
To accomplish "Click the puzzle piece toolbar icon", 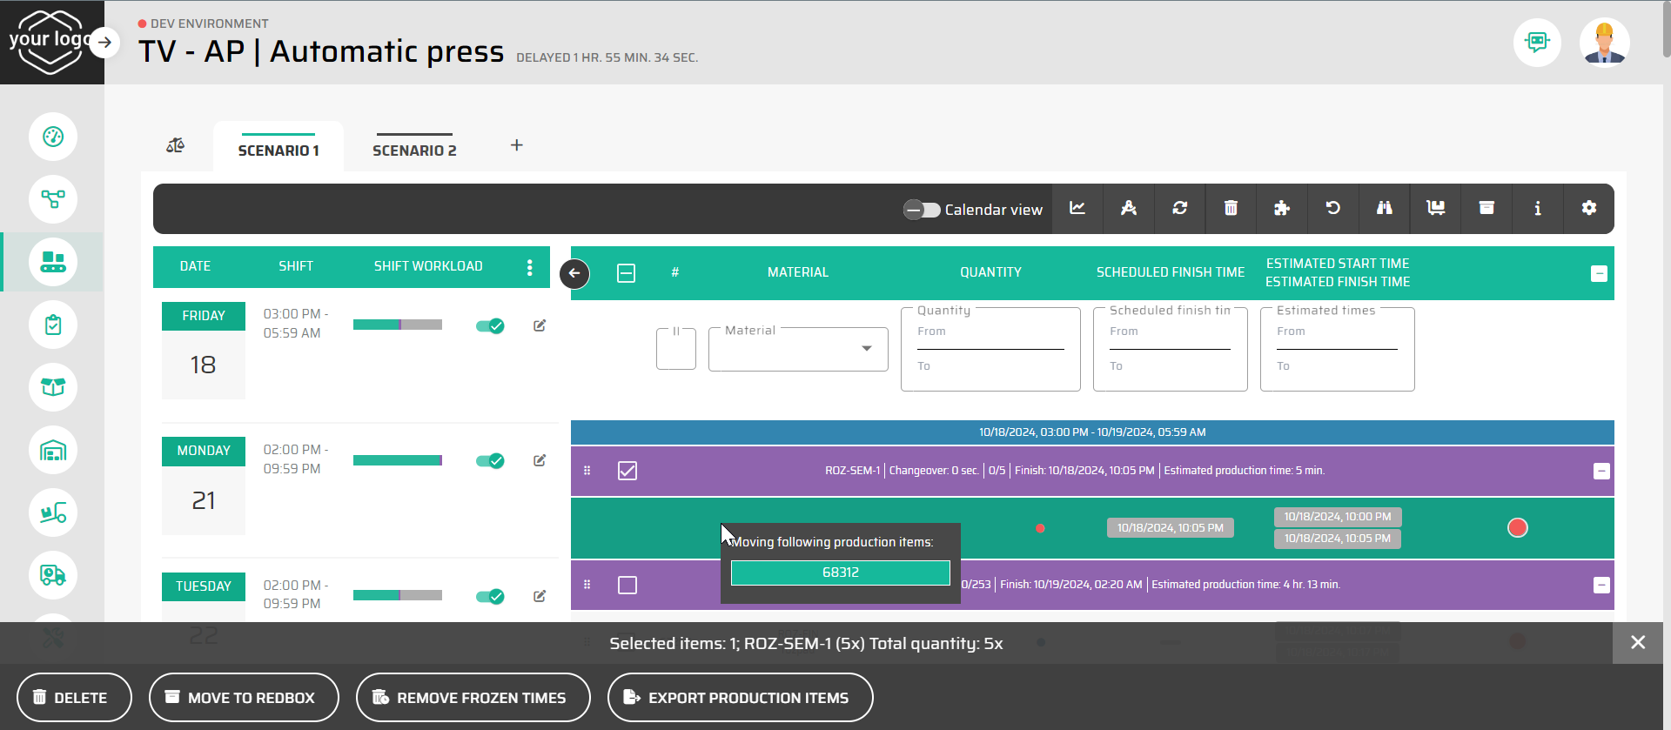I will point(1281,208).
